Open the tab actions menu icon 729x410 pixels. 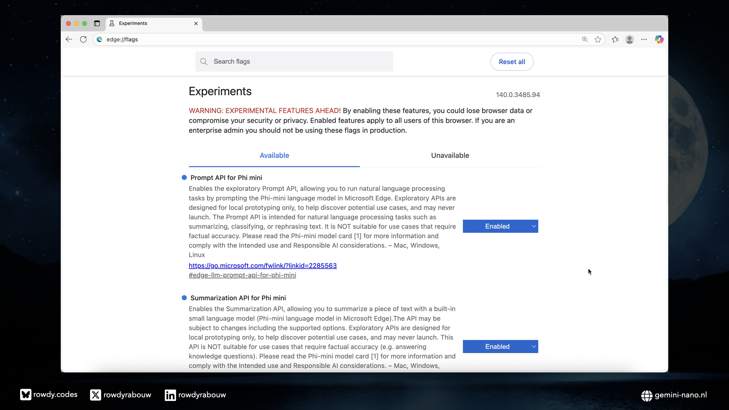tap(97, 24)
